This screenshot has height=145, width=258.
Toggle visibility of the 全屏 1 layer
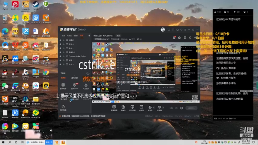(x=60, y=60)
